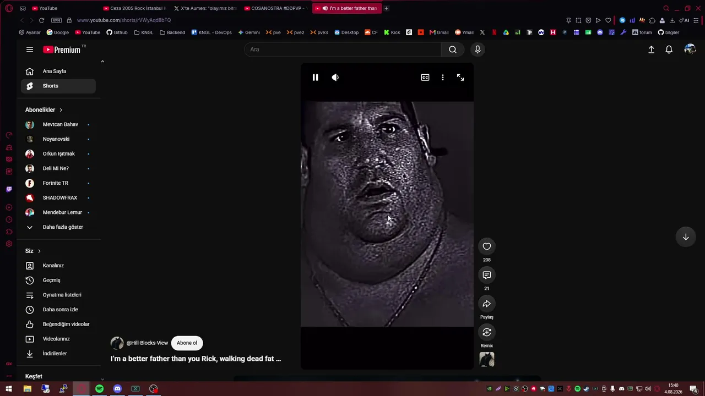Remix this Short
The image size is (705, 396).
(487, 332)
